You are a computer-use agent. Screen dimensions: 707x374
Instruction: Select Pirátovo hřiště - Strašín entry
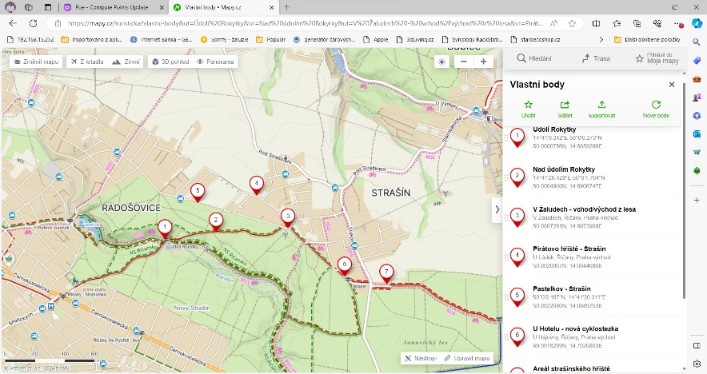click(x=593, y=257)
